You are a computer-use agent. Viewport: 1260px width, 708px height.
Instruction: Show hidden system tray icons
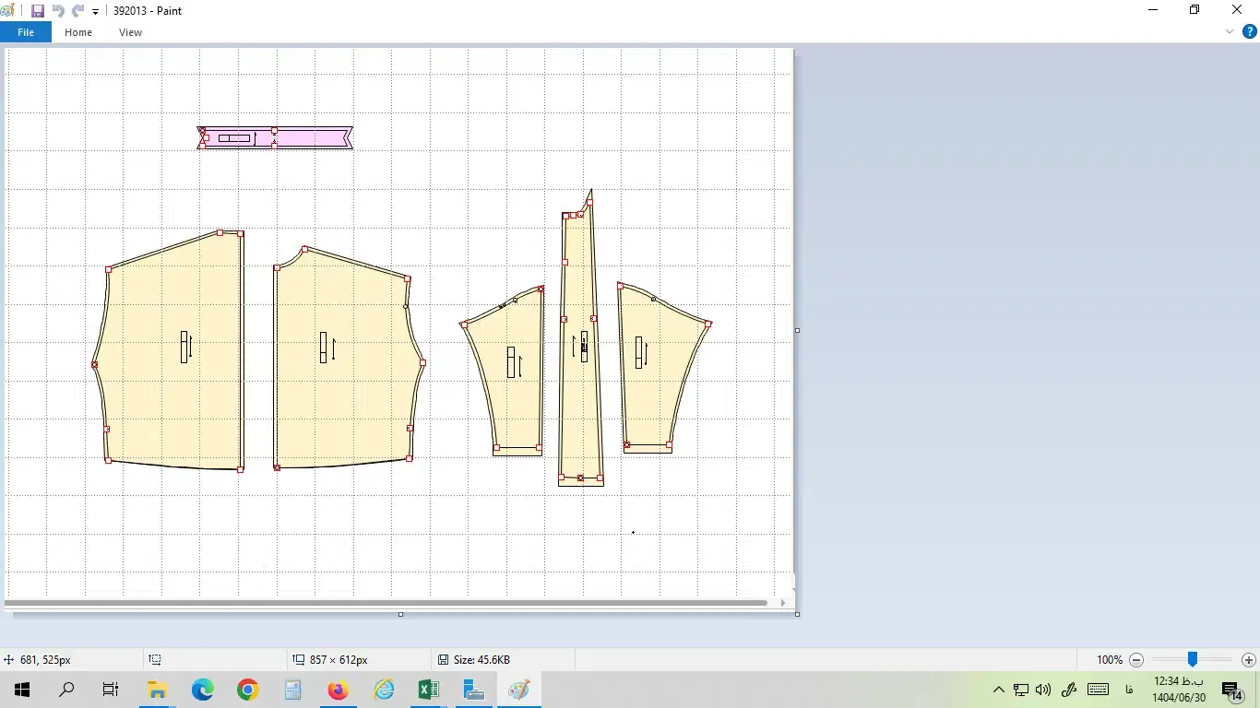pyautogui.click(x=998, y=690)
